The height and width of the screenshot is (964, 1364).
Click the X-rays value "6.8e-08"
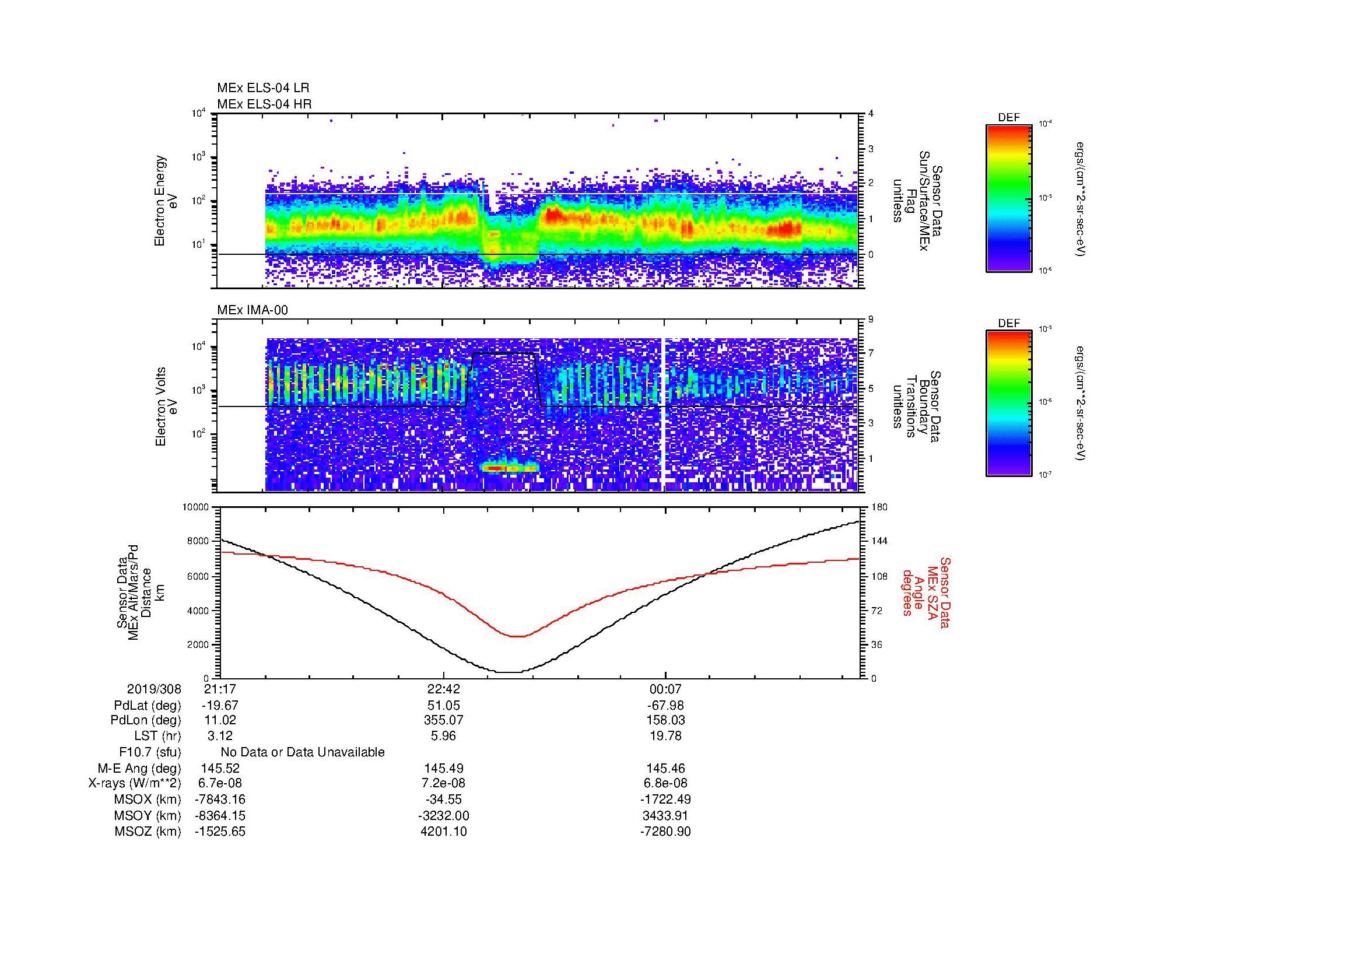[665, 784]
